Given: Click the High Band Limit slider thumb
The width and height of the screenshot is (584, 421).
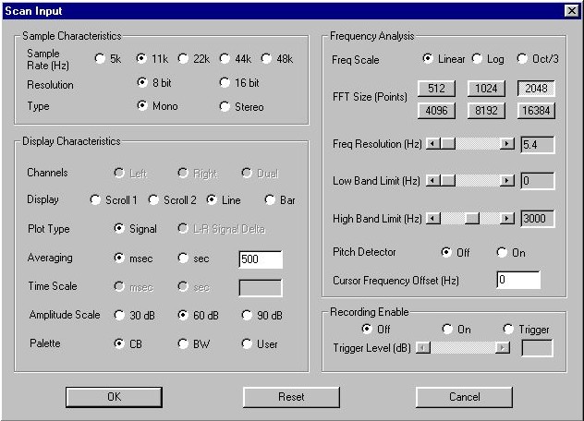Looking at the screenshot, I should (x=472, y=218).
